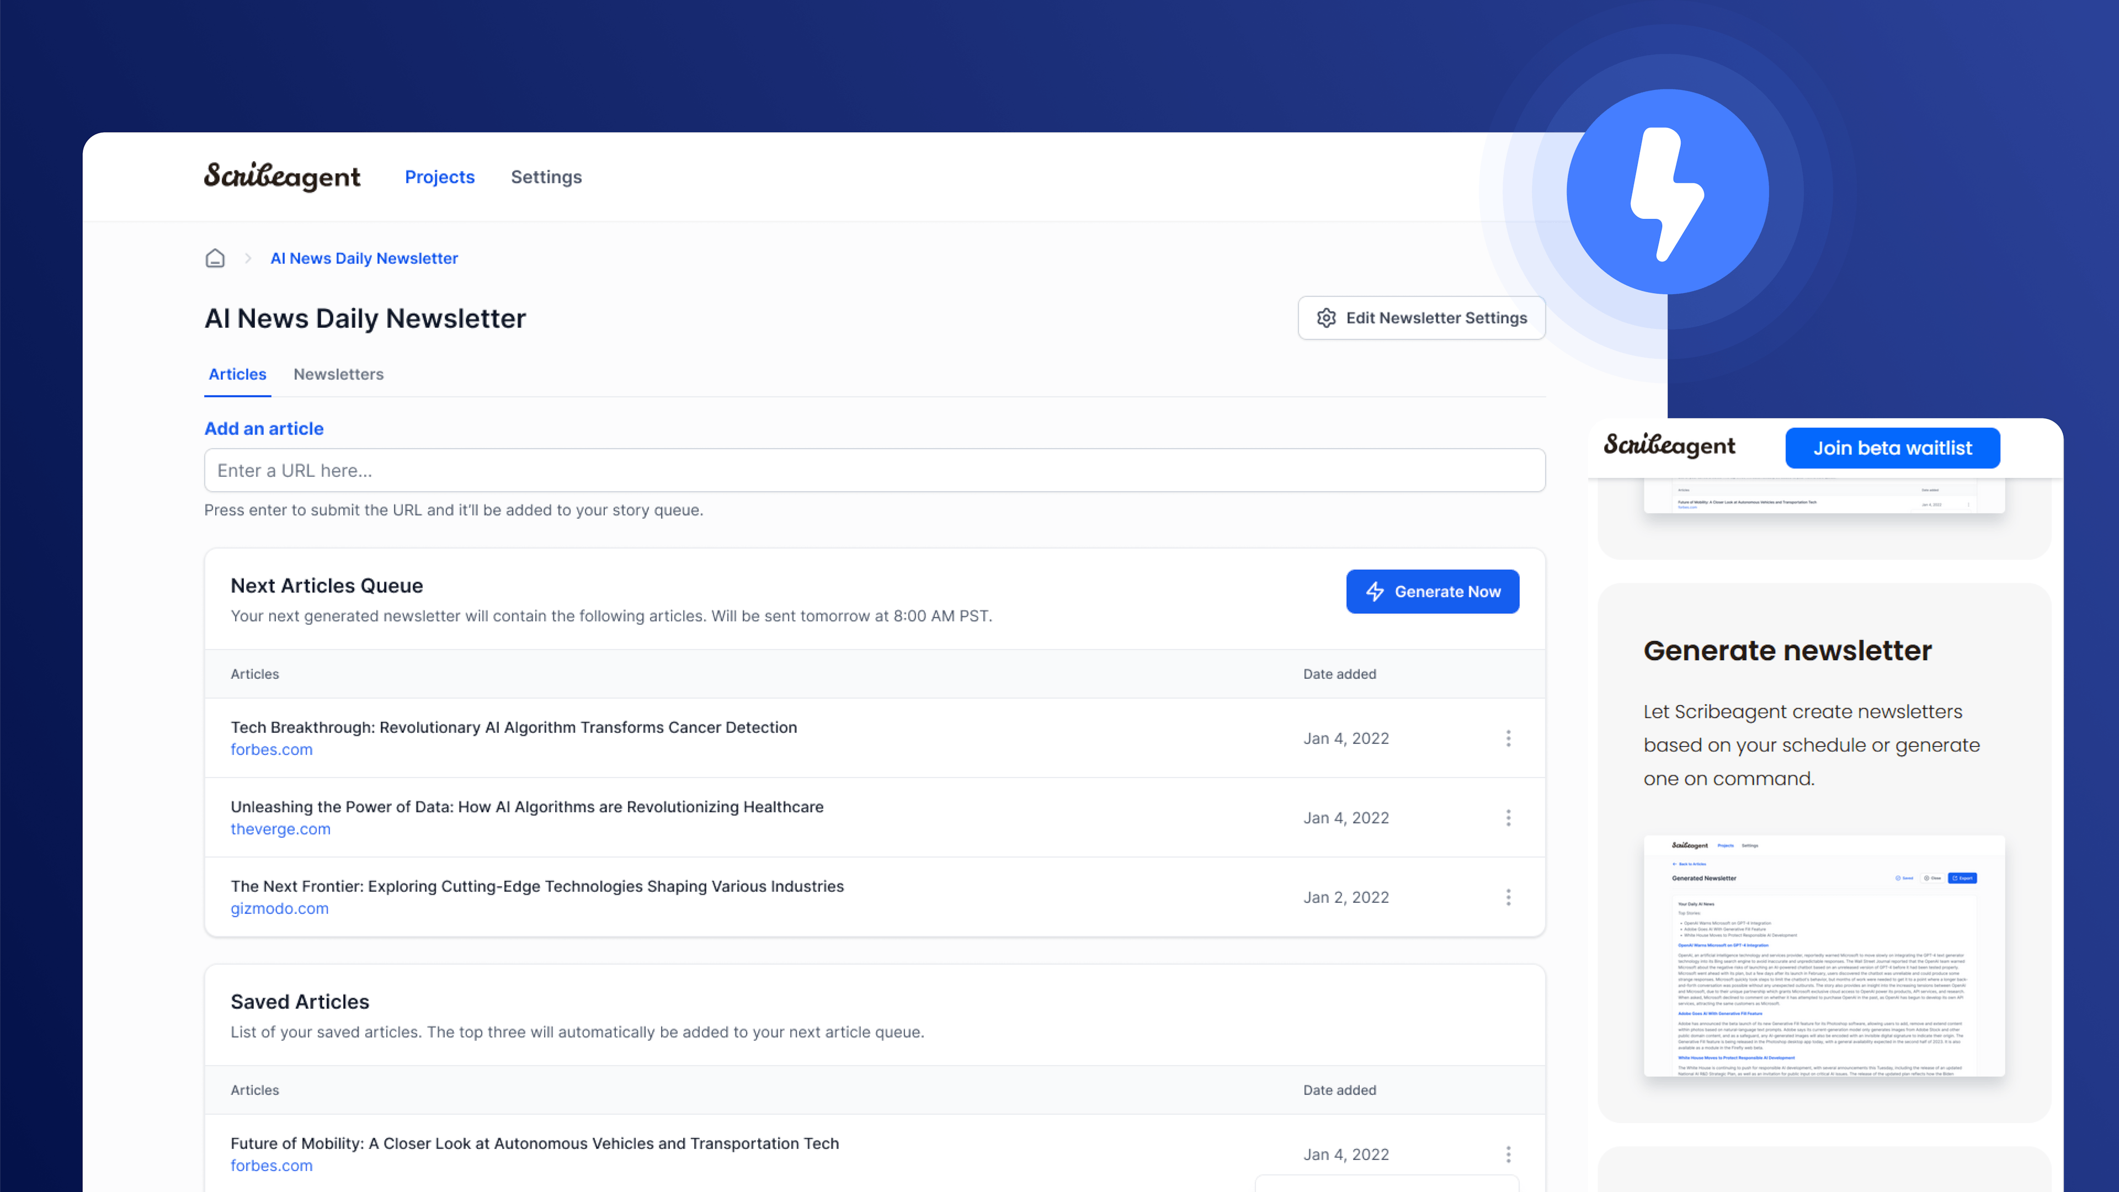Click the Join beta waitlist button

coord(1893,448)
